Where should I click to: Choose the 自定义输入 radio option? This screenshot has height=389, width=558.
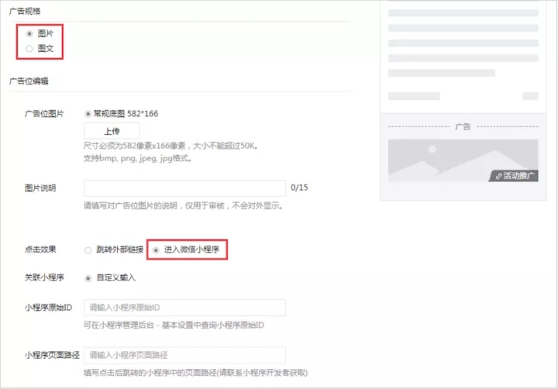88,277
